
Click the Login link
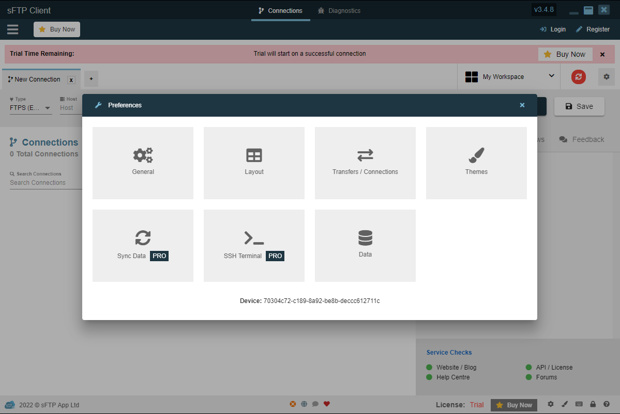click(x=553, y=29)
